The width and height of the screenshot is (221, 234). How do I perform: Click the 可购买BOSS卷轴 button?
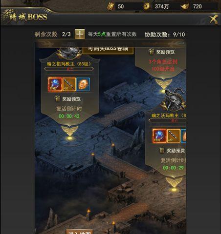click(x=108, y=49)
